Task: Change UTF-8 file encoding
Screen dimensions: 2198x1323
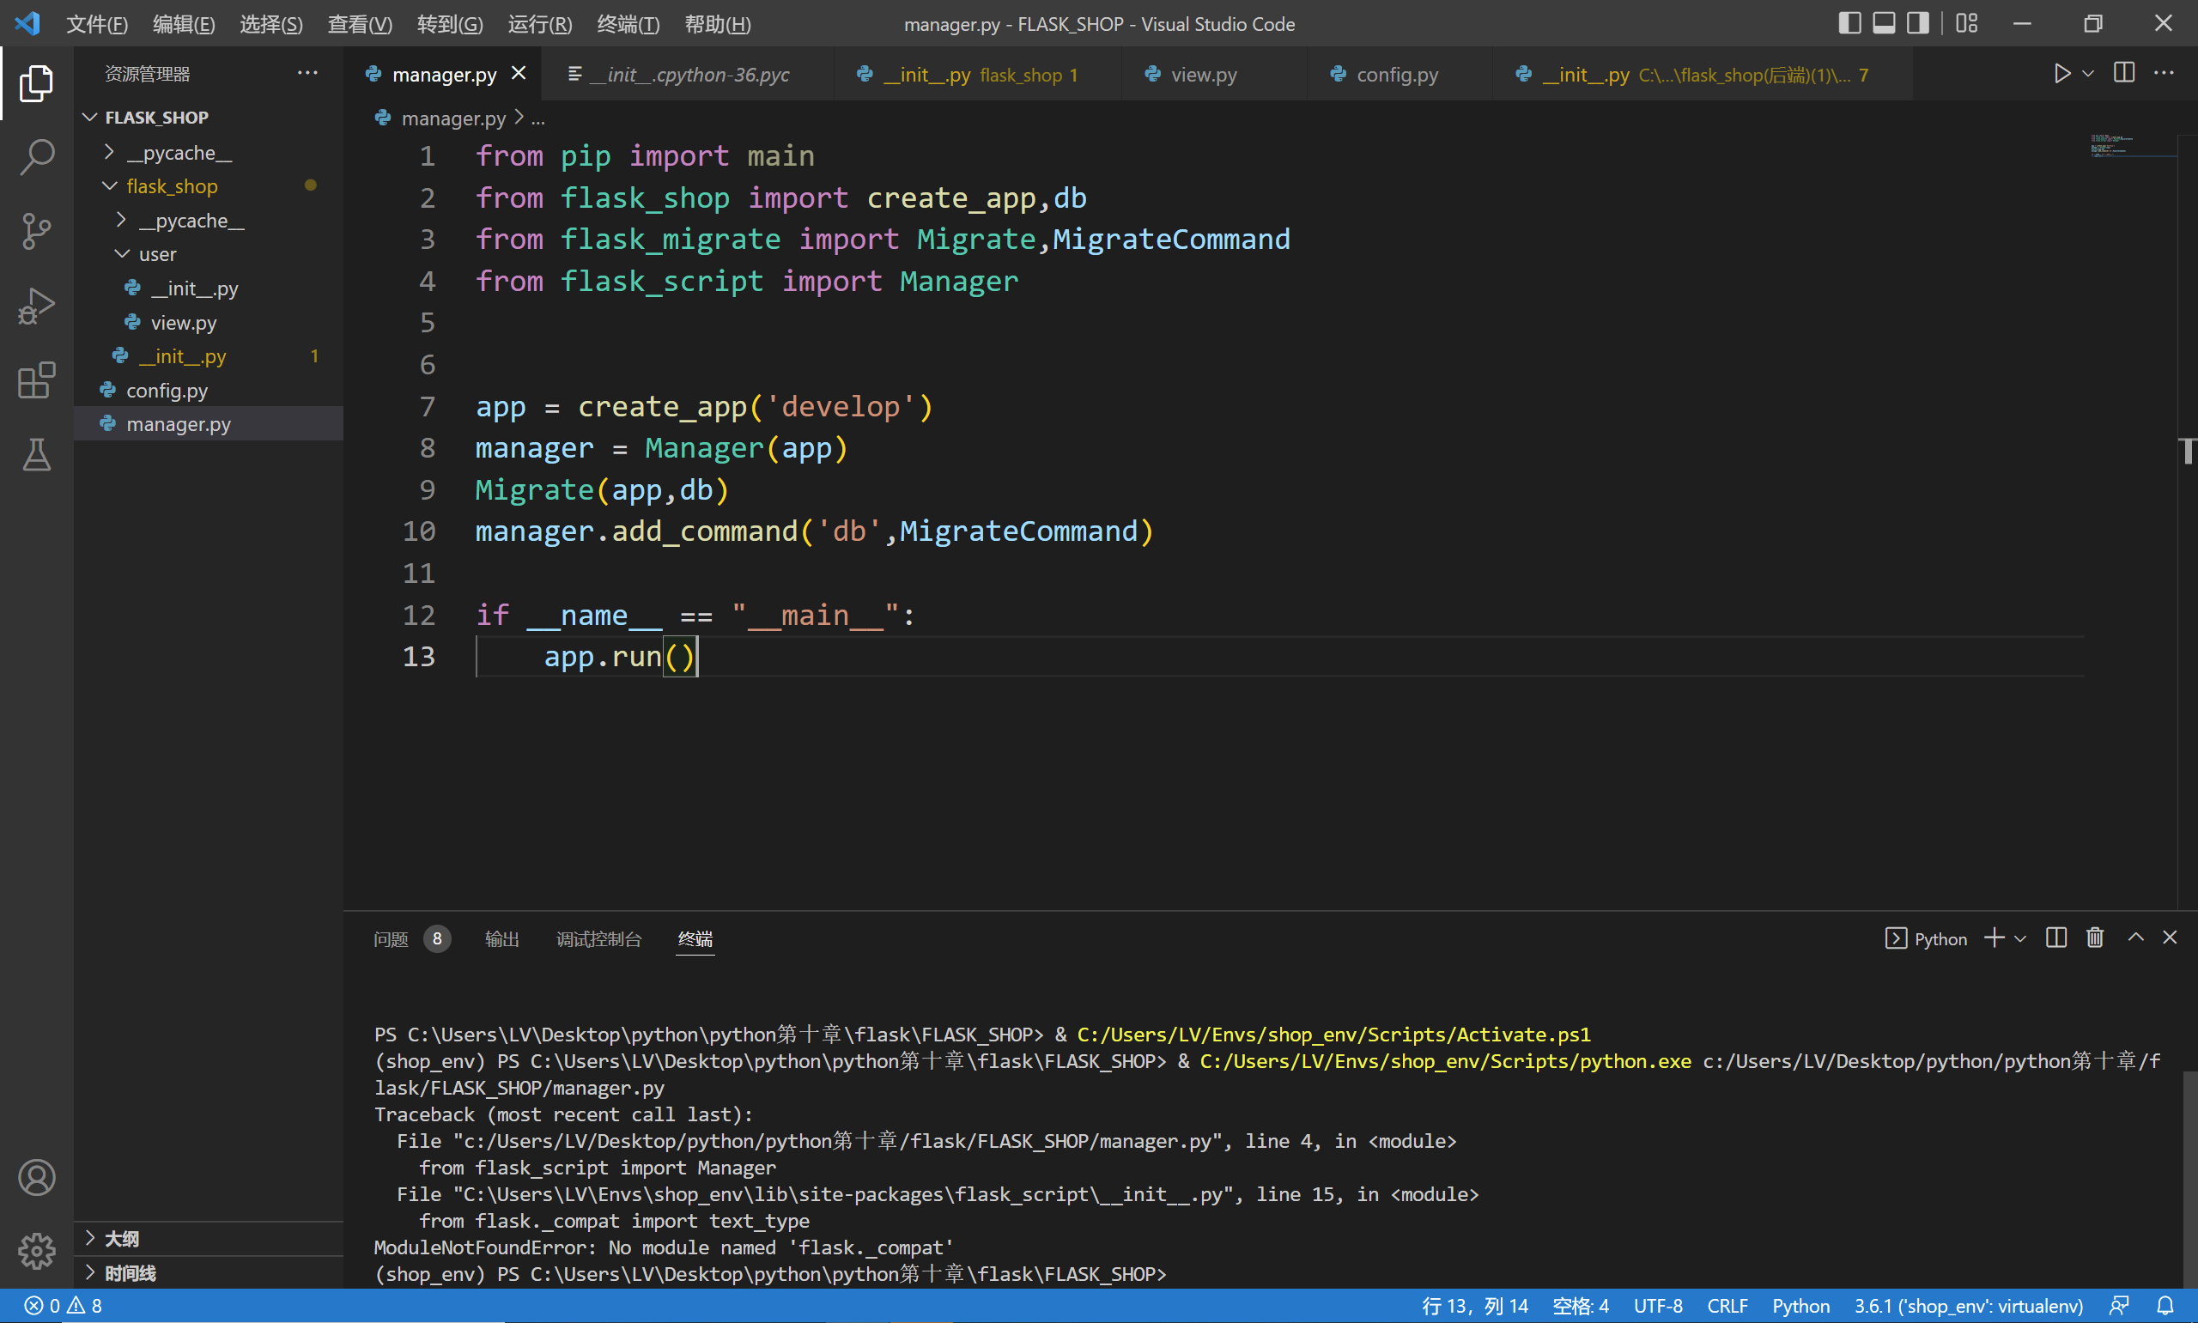Action: [x=1658, y=1306]
